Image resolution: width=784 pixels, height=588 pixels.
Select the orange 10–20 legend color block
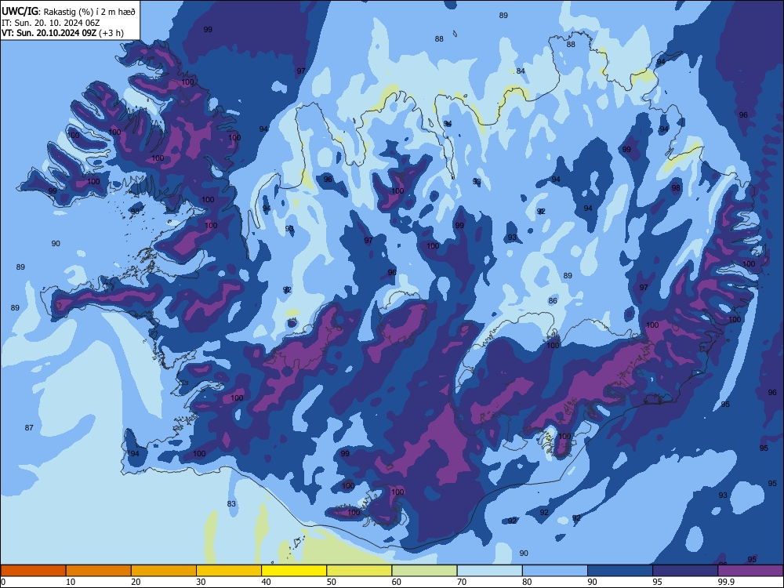click(99, 571)
